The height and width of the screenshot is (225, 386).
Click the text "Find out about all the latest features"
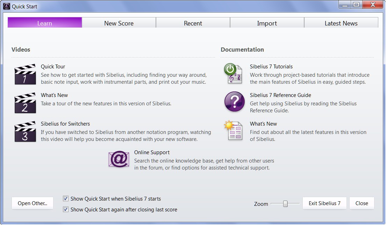pyautogui.click(x=308, y=136)
